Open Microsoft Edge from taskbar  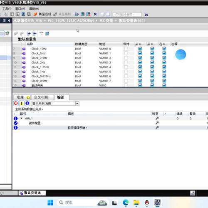click(126, 203)
